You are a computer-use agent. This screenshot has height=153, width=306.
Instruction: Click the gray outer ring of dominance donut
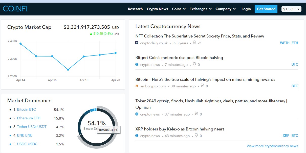point(116,119)
